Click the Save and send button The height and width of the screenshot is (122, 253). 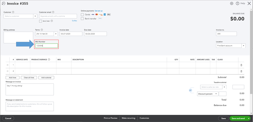pos(238,118)
